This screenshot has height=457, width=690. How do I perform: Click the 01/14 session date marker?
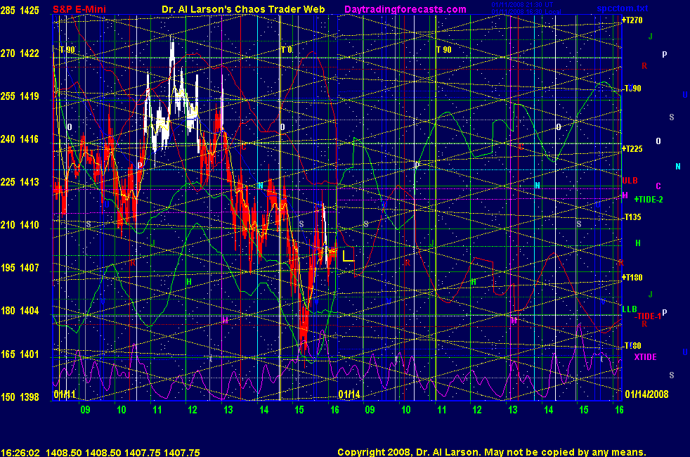(x=349, y=394)
